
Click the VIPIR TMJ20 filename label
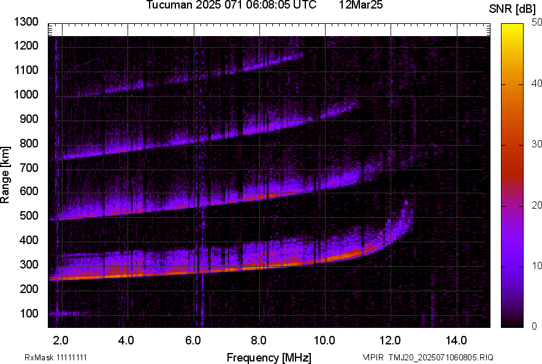(x=427, y=357)
